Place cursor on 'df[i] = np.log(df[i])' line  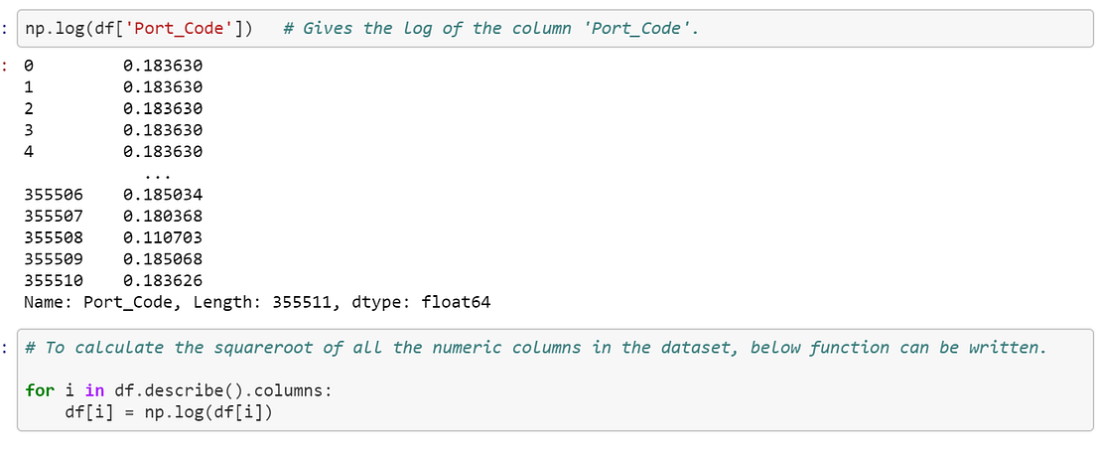pos(168,412)
